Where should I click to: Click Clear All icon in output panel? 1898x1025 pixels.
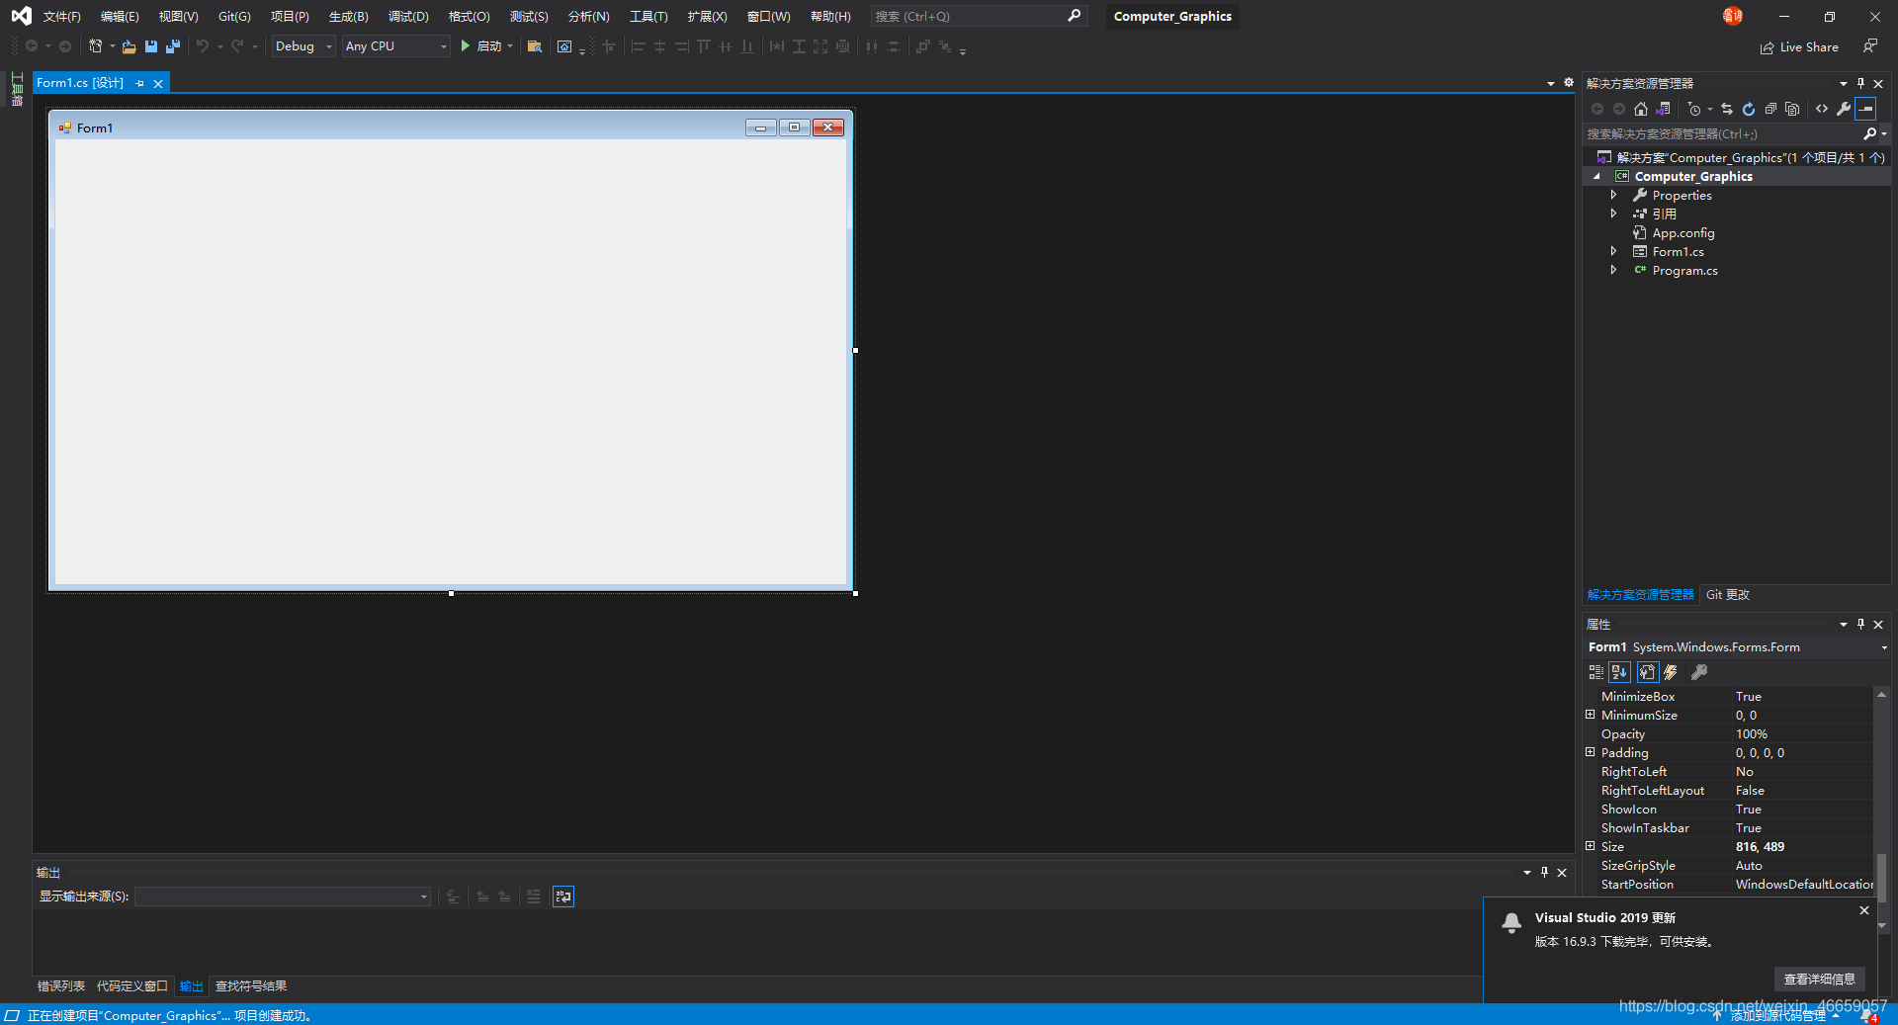click(x=534, y=897)
